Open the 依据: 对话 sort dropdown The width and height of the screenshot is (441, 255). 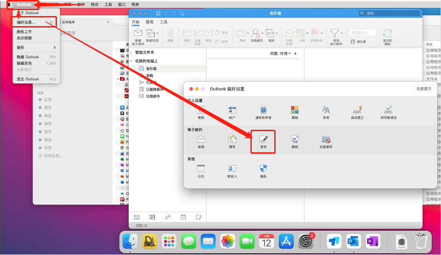280,53
